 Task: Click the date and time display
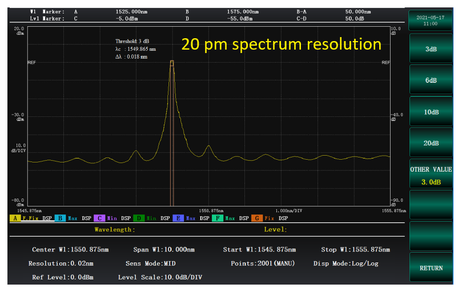[431, 21]
